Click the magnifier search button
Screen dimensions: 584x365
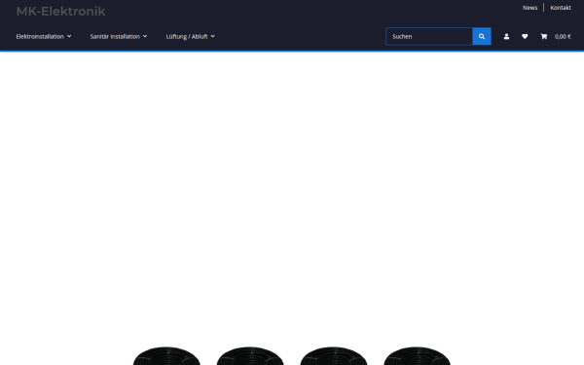(482, 37)
